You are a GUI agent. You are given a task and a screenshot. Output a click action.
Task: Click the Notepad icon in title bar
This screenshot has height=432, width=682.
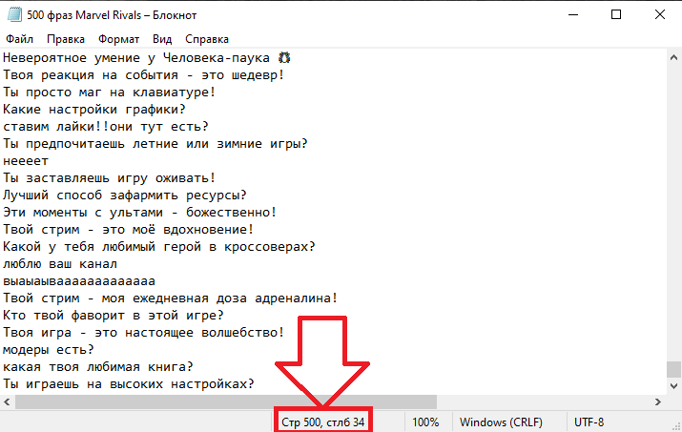tap(14, 15)
